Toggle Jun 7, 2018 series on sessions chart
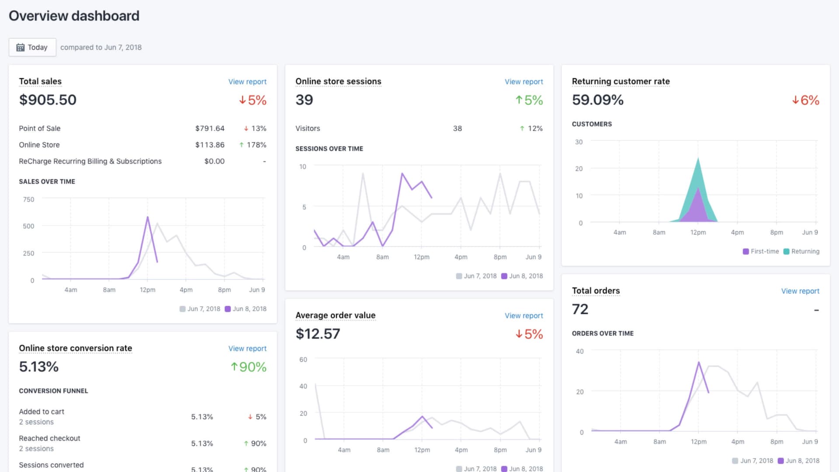The height and width of the screenshot is (472, 839). [458, 276]
